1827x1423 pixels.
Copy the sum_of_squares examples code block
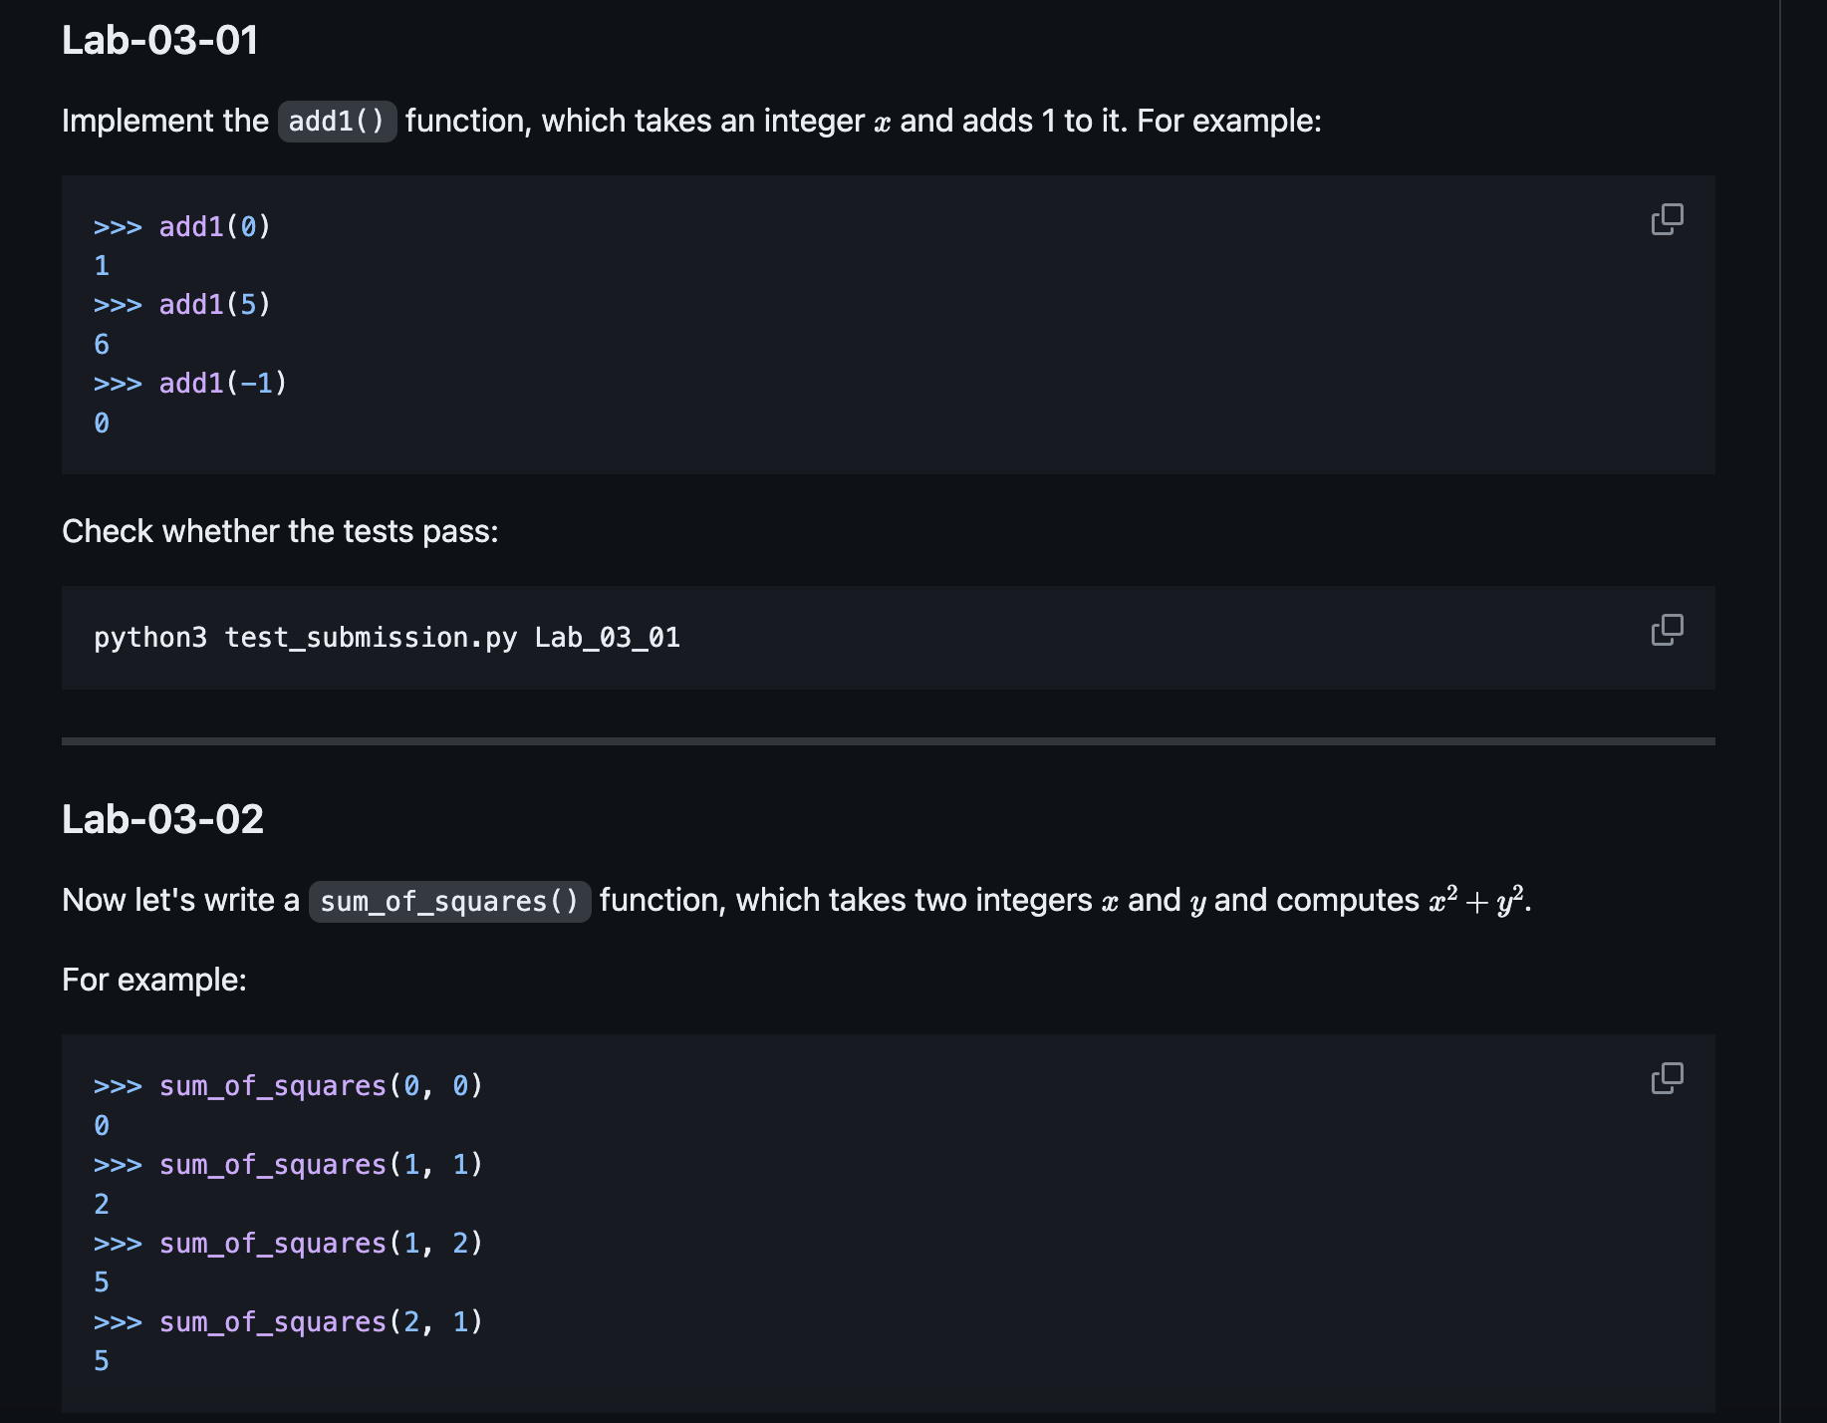click(x=1667, y=1078)
